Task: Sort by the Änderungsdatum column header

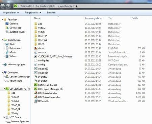Action: 94,18
